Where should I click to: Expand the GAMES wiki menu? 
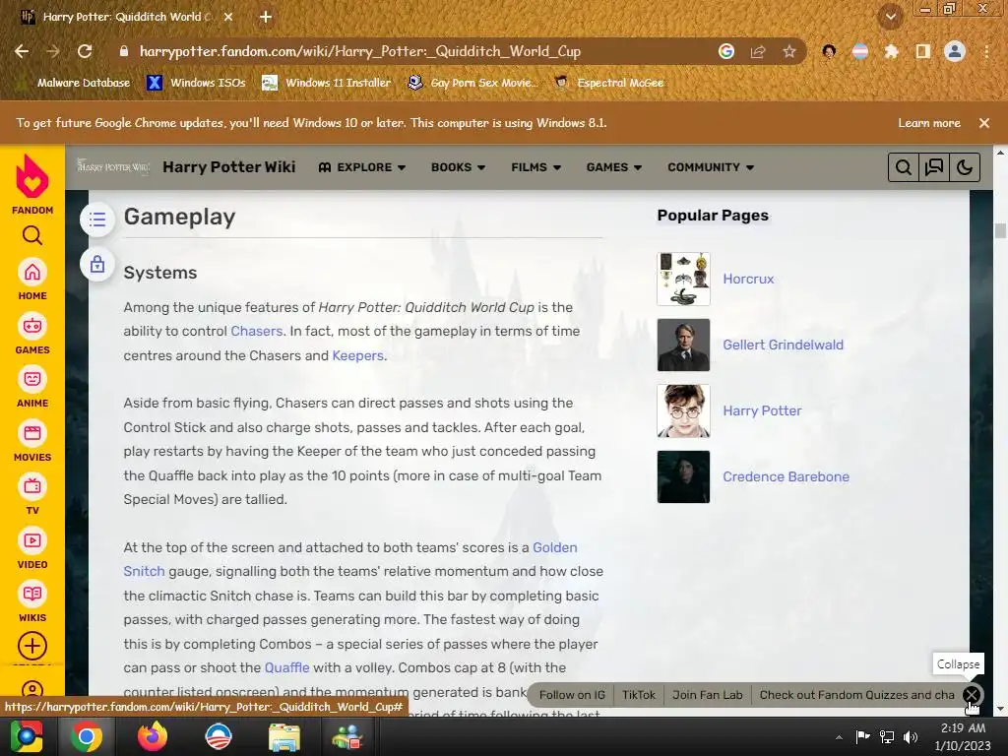tap(614, 167)
